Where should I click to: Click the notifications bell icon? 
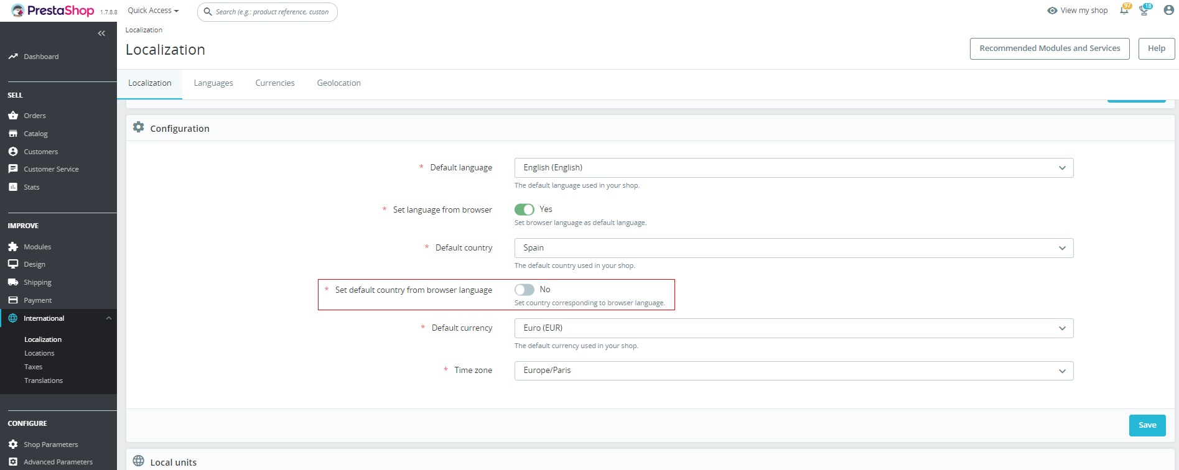tap(1124, 11)
